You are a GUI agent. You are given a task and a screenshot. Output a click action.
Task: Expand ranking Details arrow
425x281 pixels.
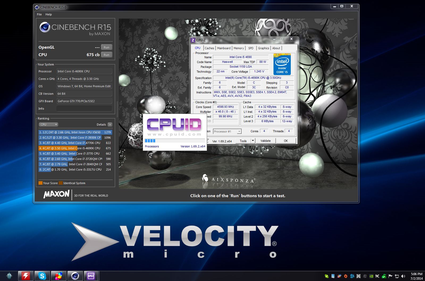tap(110, 125)
